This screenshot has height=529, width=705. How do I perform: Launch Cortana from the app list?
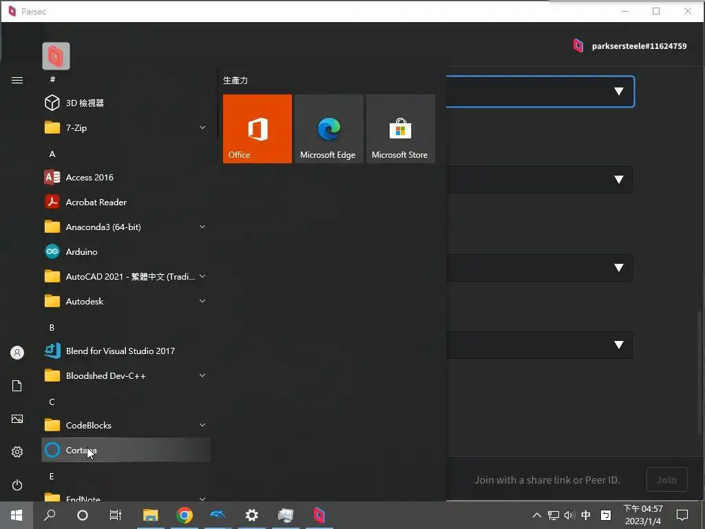point(126,450)
